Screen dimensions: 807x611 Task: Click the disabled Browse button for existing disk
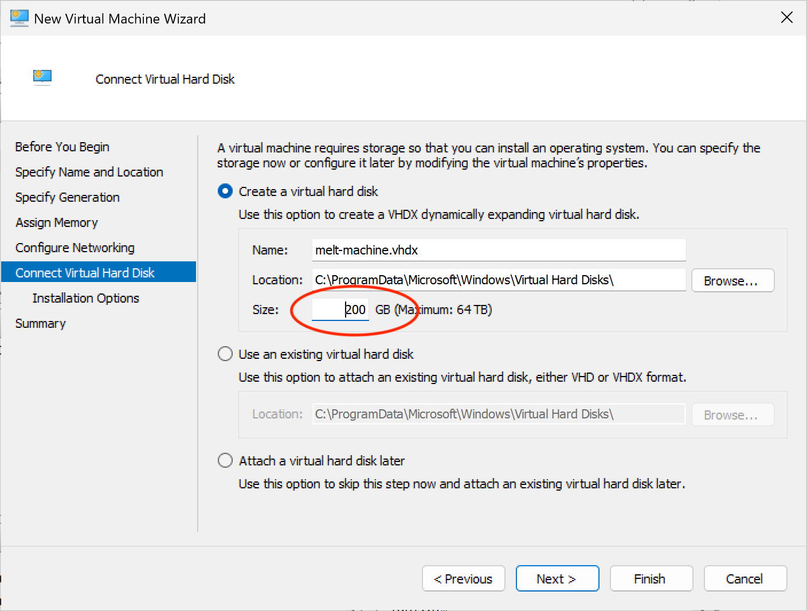pos(732,414)
